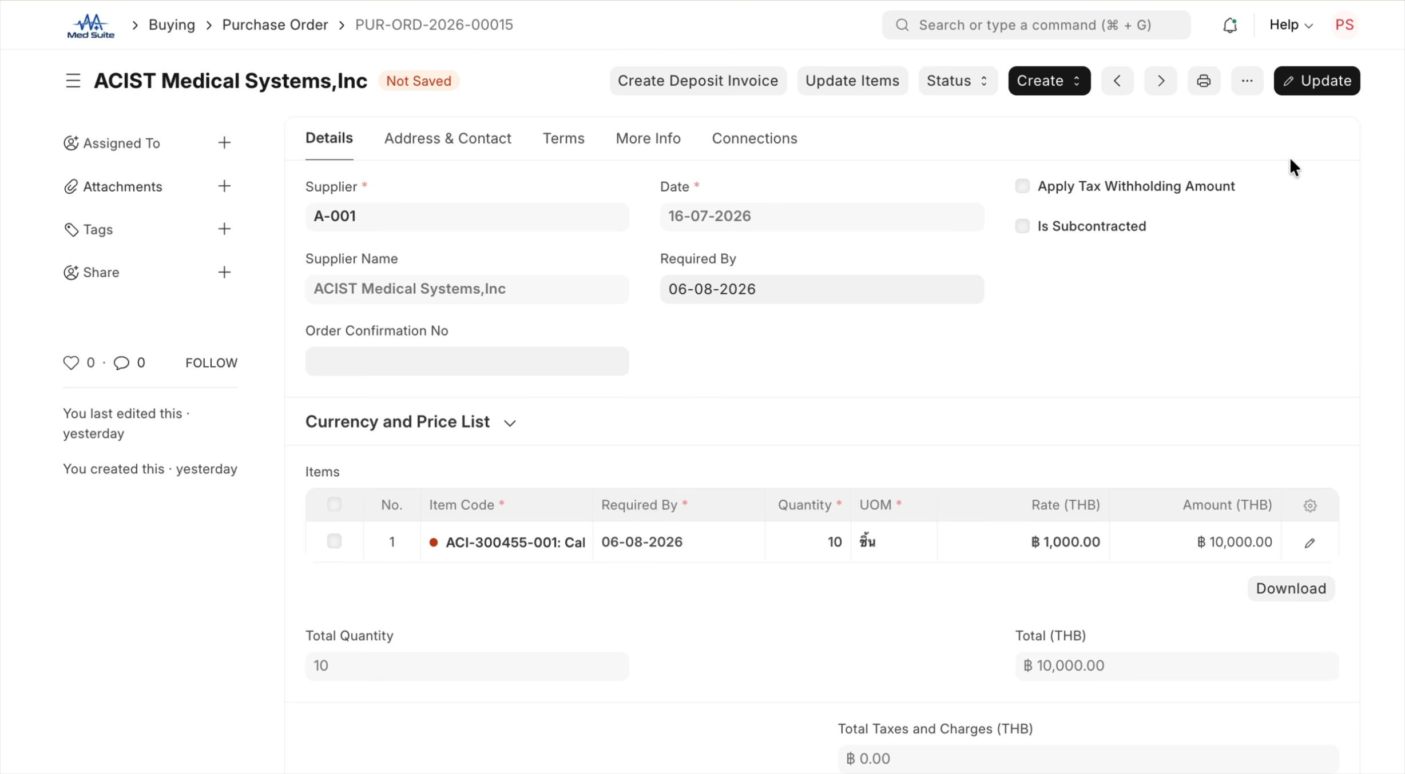Follow this document
Viewport: 1405px width, 774px height.
[211, 363]
